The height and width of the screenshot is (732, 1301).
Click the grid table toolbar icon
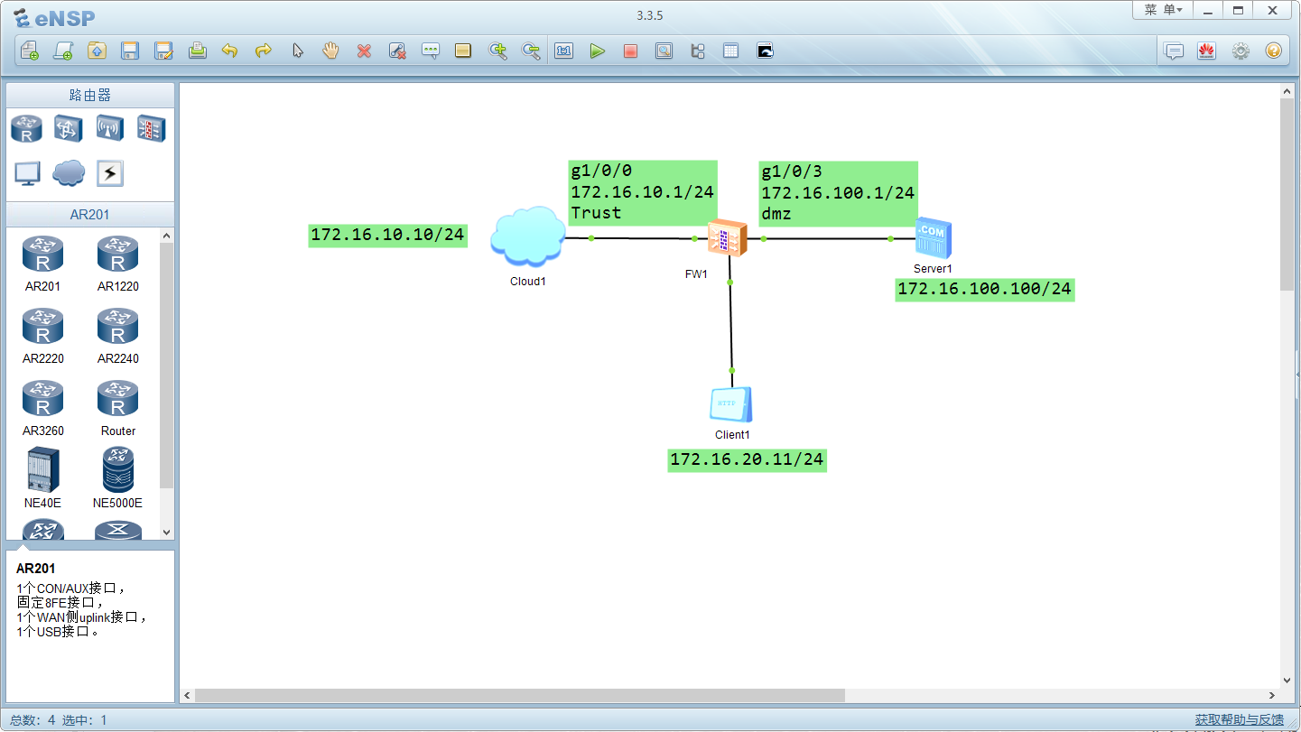click(x=730, y=51)
